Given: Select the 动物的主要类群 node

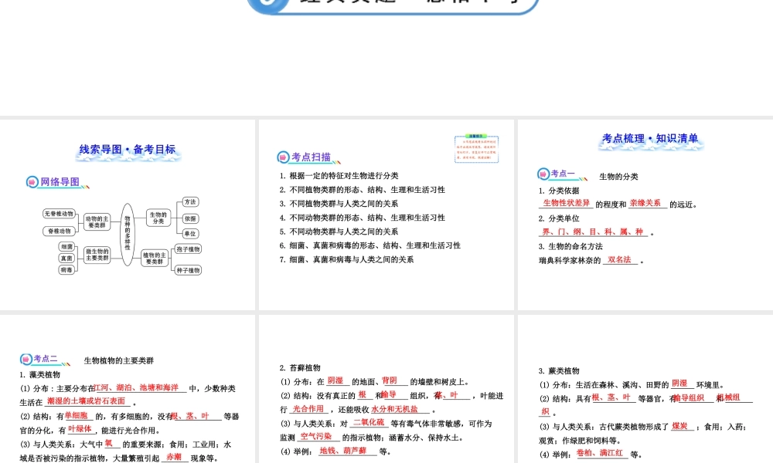Looking at the screenshot, I should point(97,222).
